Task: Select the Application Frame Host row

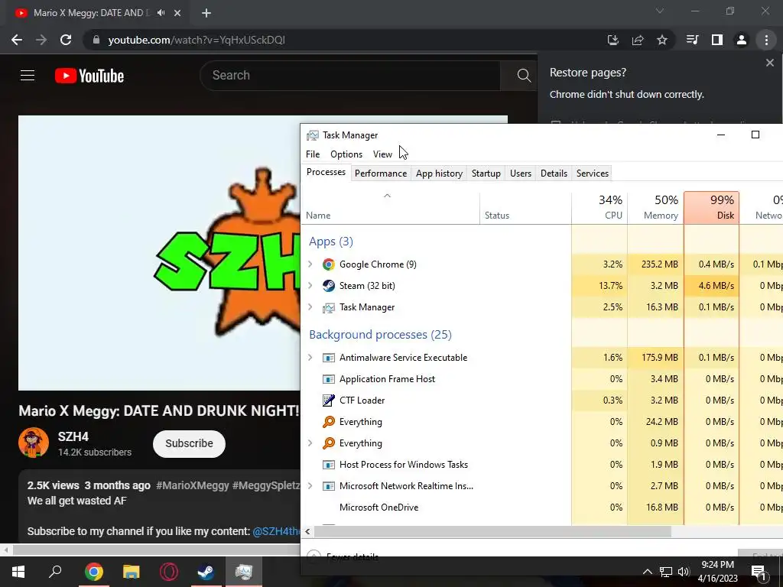Action: pos(542,379)
